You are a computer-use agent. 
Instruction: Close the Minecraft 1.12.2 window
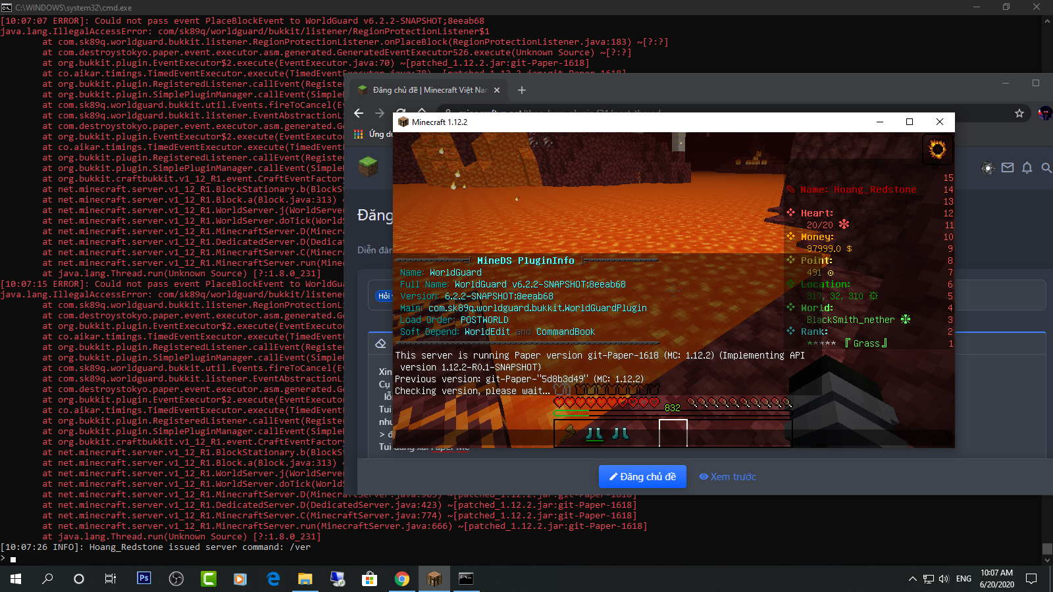point(940,122)
